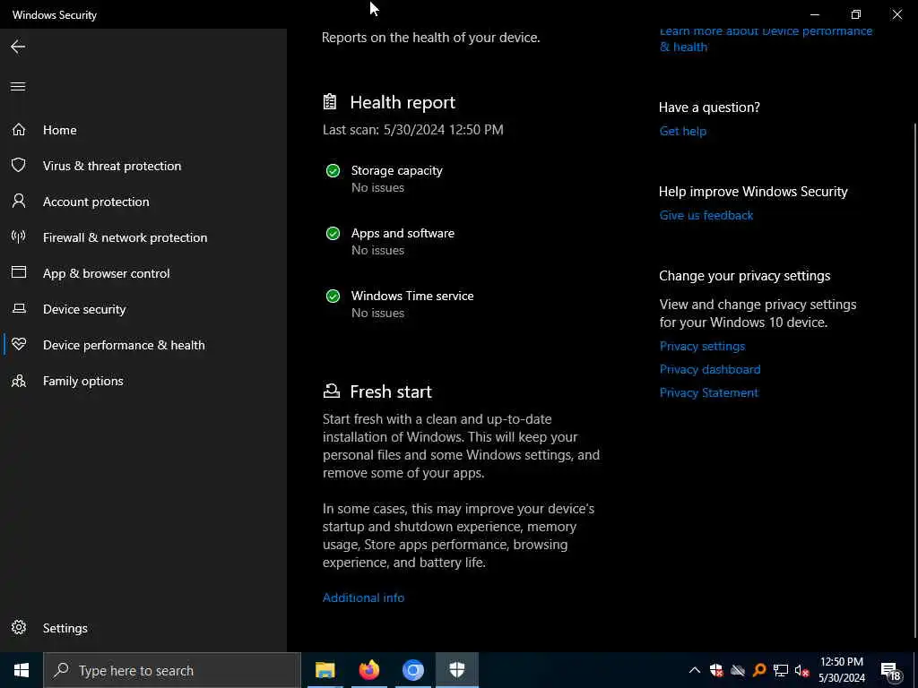
Task: Click Give us feedback link
Action: (706, 215)
